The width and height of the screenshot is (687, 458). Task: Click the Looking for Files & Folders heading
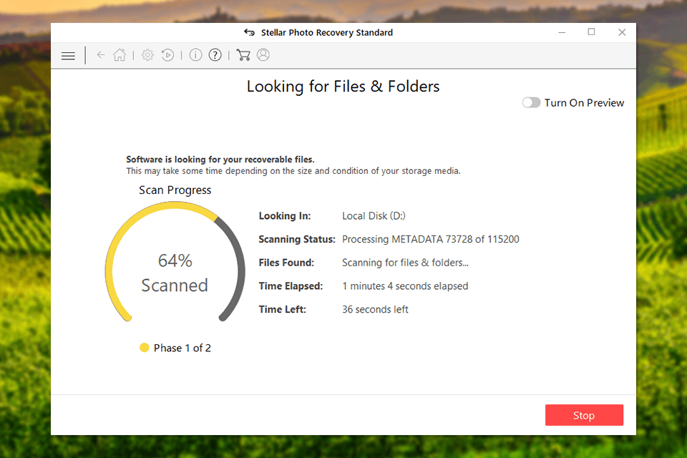pos(343,87)
